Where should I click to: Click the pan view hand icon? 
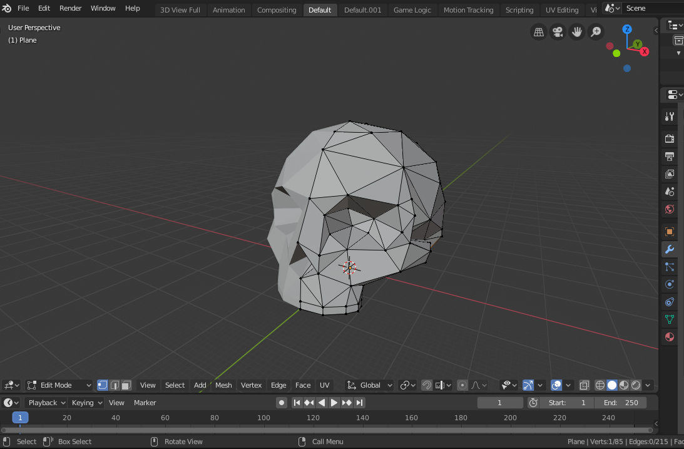[x=576, y=32]
